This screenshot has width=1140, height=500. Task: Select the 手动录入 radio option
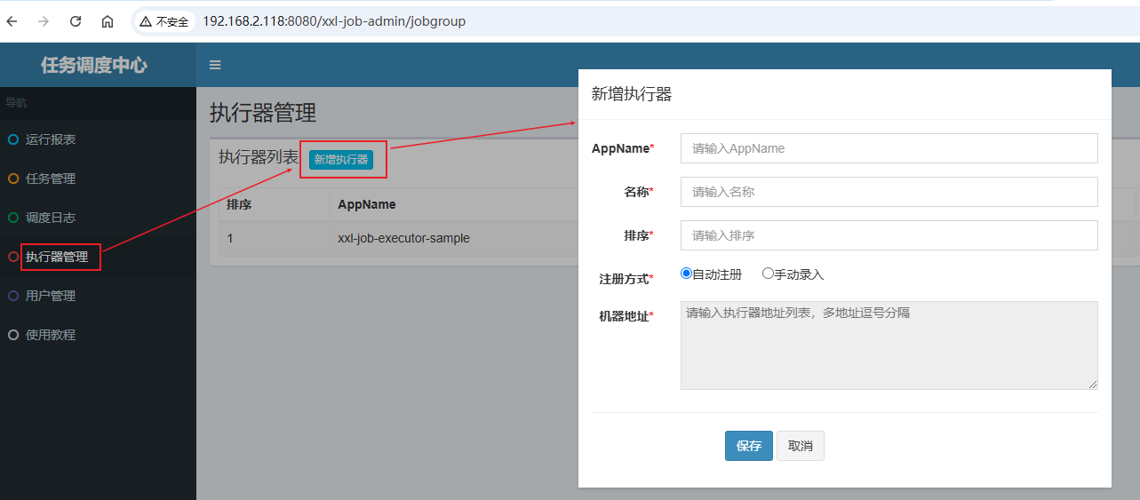point(768,274)
